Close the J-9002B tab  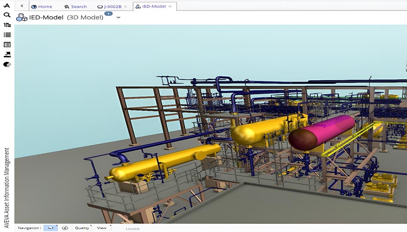pyautogui.click(x=125, y=7)
